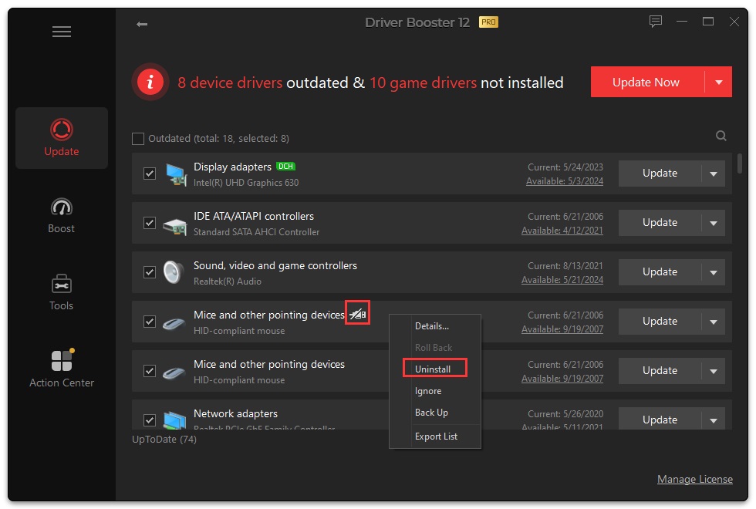Image resolution: width=756 pixels, height=509 pixels.
Task: Uncheck the Network adapters checkbox
Action: 150,420
